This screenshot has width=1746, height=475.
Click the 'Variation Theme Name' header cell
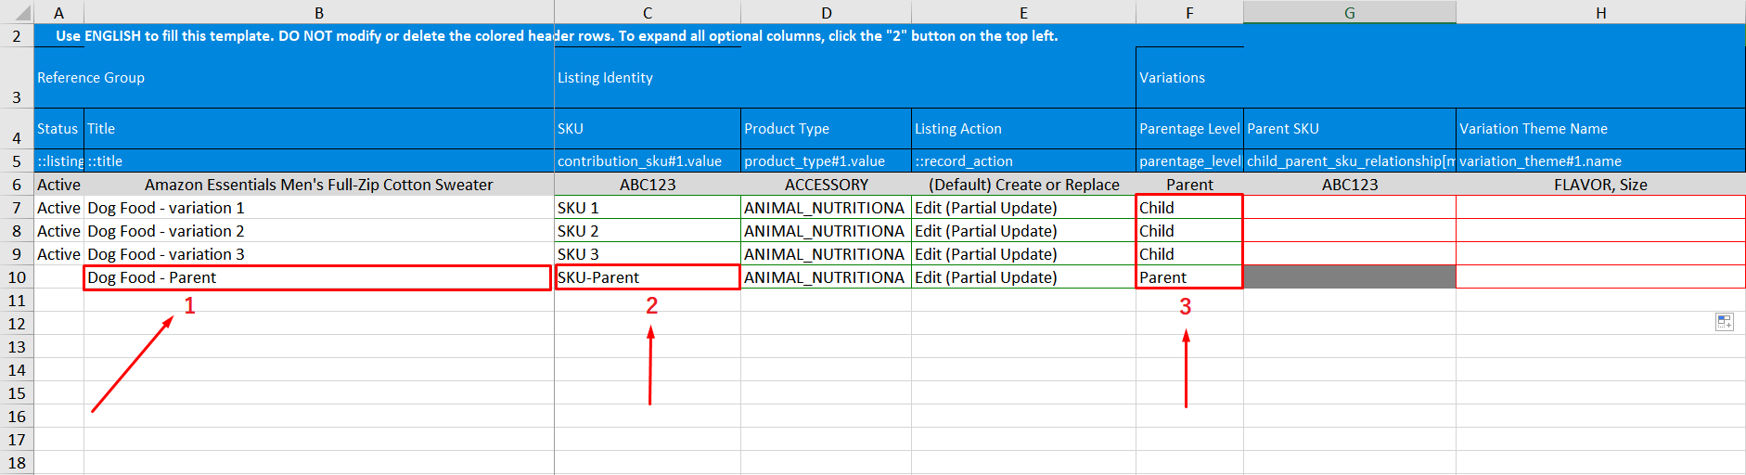pyautogui.click(x=1600, y=129)
